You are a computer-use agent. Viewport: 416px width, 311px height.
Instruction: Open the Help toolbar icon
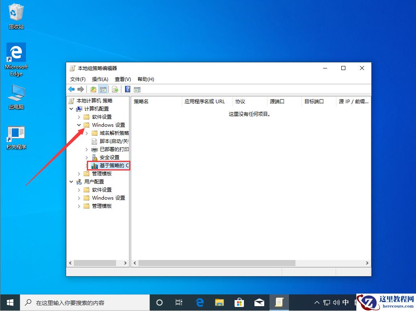(x=127, y=89)
